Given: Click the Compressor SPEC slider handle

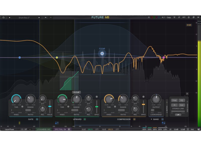Looking at the screenshot, I should point(143,104).
